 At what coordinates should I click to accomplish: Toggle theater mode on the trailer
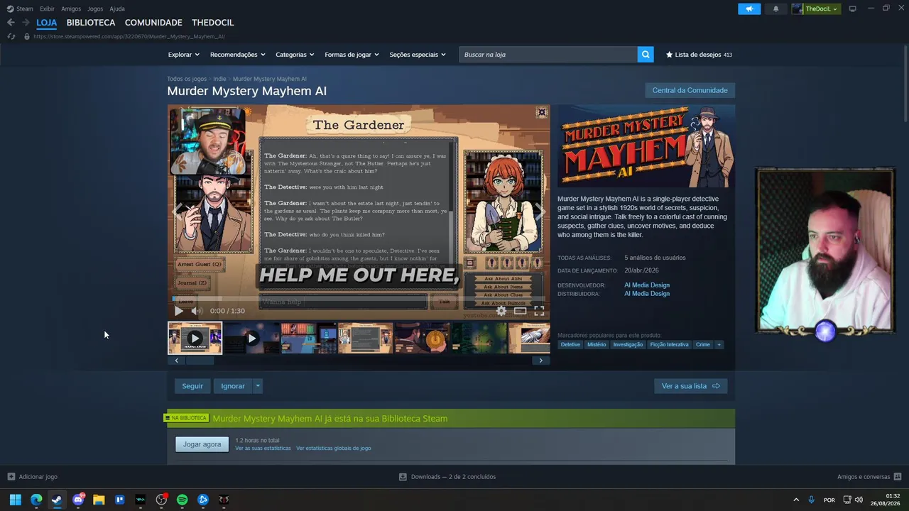click(521, 311)
